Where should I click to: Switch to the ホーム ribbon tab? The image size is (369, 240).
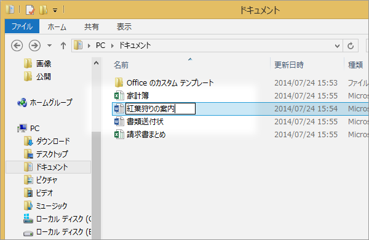(57, 27)
